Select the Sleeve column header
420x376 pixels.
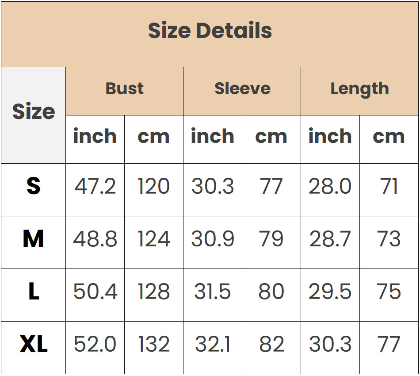[x=242, y=89]
